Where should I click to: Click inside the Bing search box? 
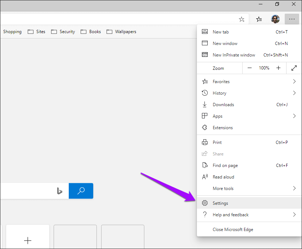pos(25,191)
